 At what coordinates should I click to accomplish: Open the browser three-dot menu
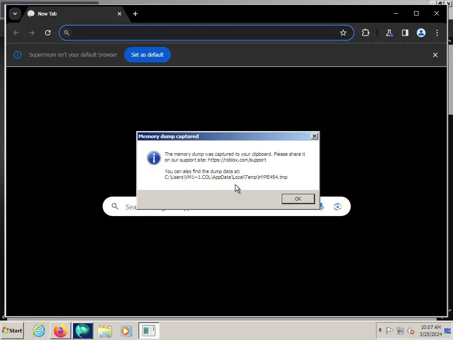(x=437, y=33)
